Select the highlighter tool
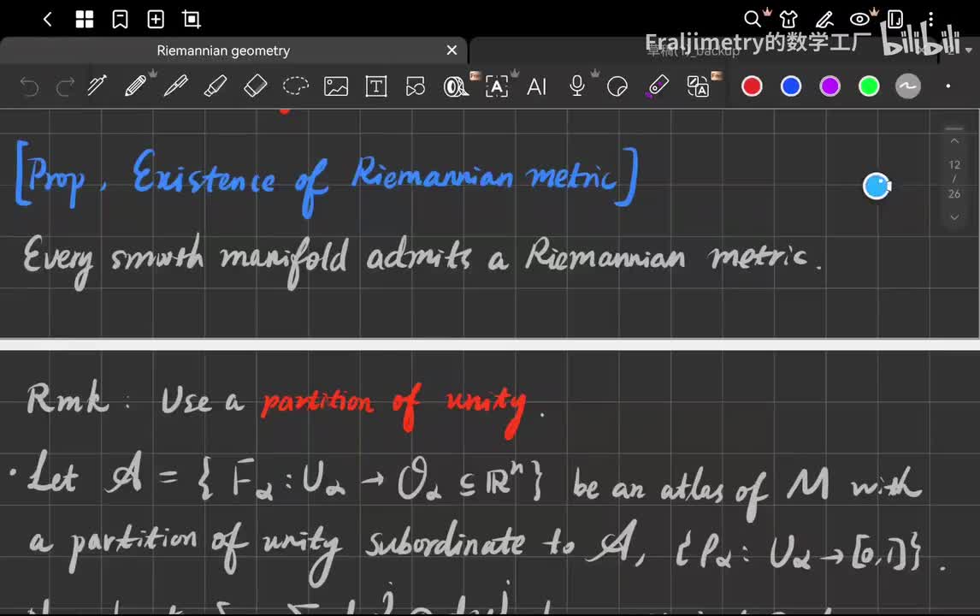Viewport: 980px width, 616px height. (x=215, y=86)
